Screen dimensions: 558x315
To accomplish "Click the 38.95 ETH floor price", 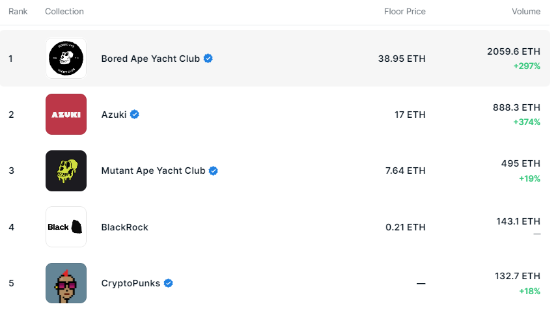I will point(401,59).
